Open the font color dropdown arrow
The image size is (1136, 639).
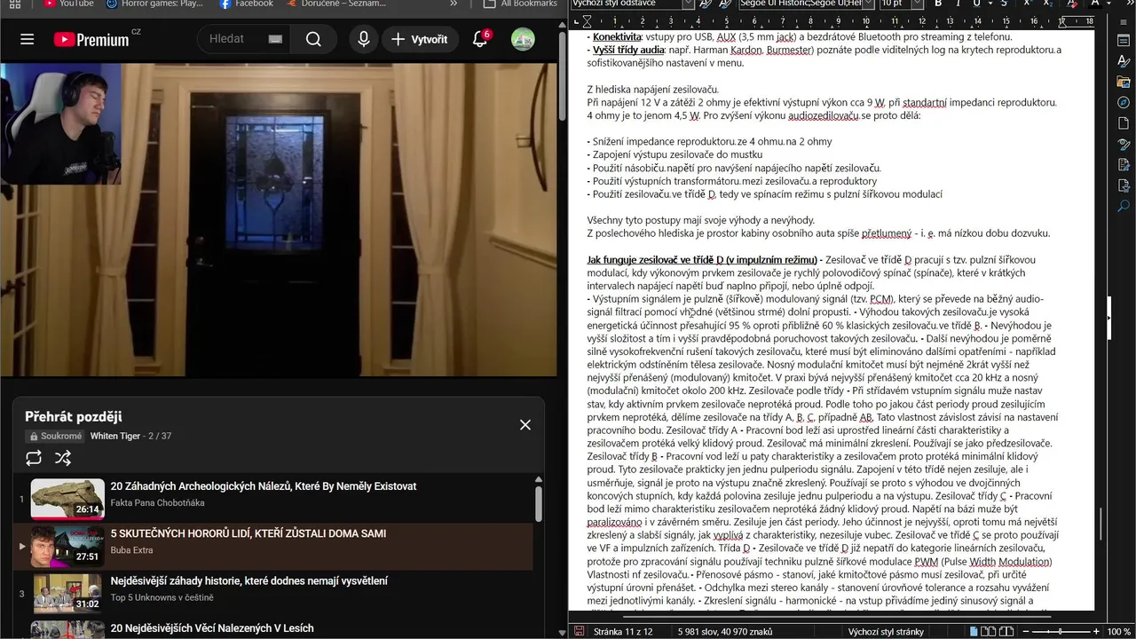click(x=1108, y=4)
